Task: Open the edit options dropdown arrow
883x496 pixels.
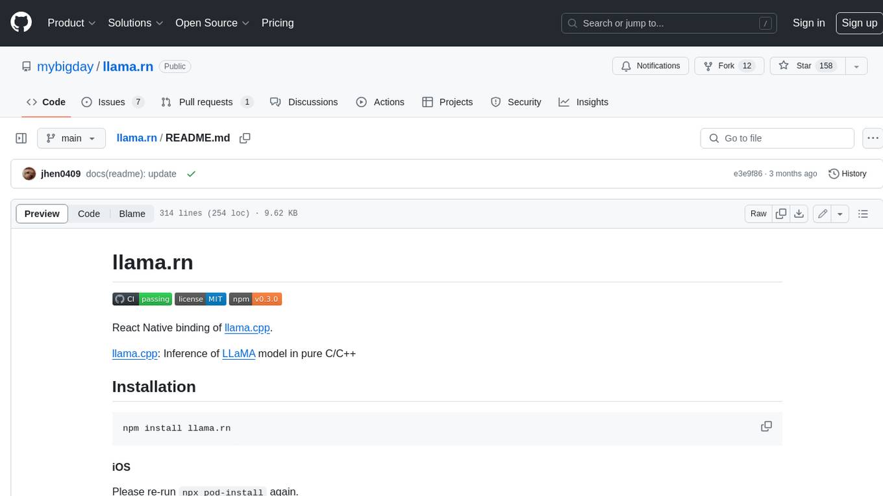Action: 840,214
